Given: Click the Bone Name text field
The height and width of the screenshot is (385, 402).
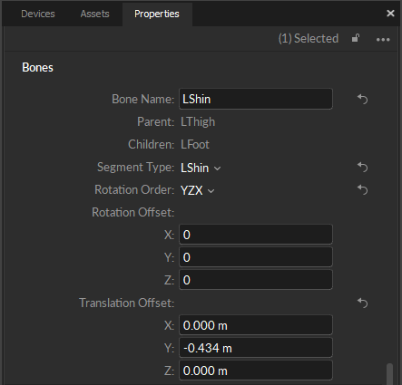Looking at the screenshot, I should click(x=256, y=99).
